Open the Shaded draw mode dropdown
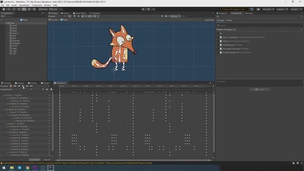Viewport: 304px width, 171px height. pyautogui.click(x=57, y=16)
